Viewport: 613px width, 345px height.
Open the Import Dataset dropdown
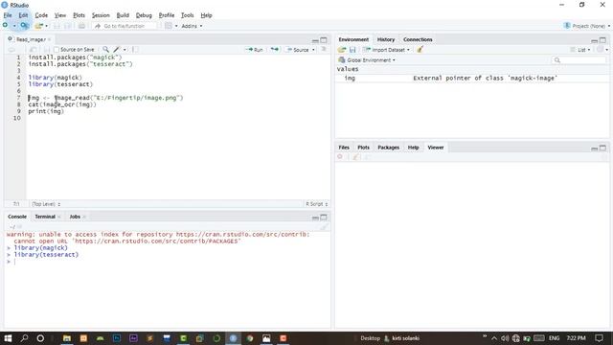386,50
